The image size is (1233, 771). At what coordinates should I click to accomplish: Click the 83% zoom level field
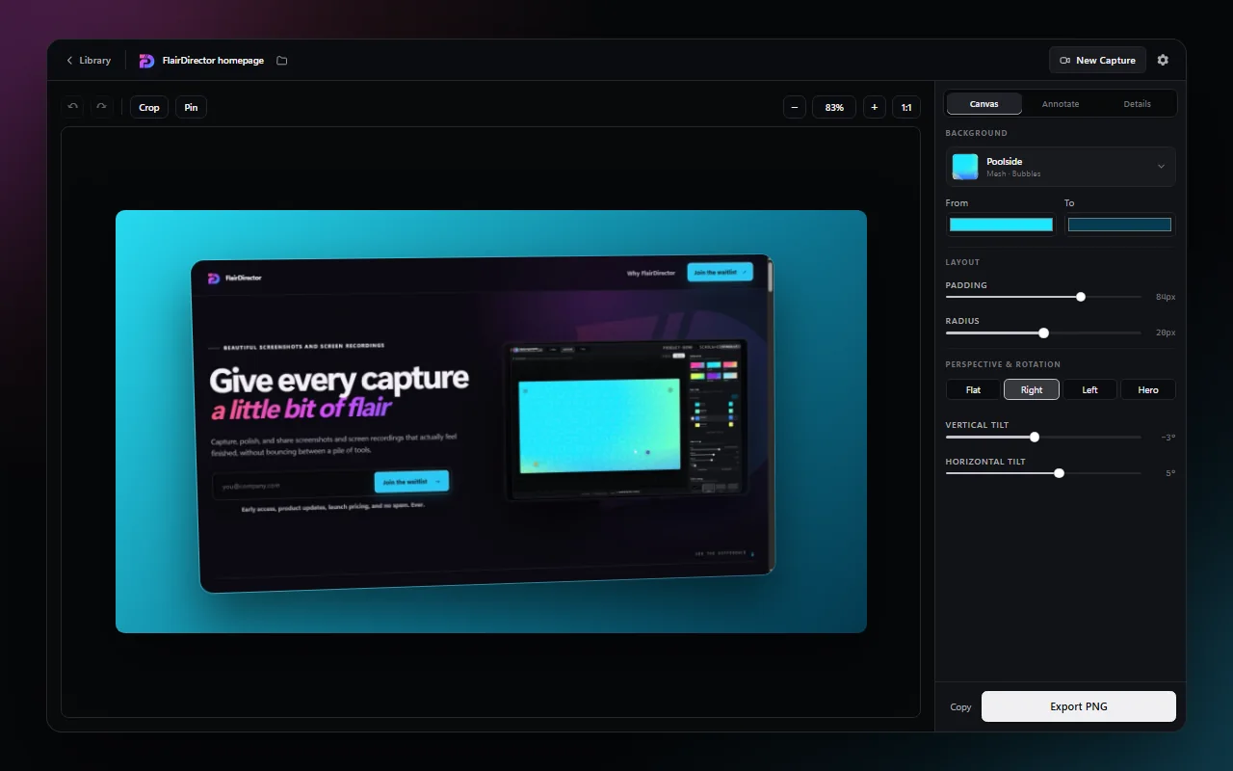(834, 107)
